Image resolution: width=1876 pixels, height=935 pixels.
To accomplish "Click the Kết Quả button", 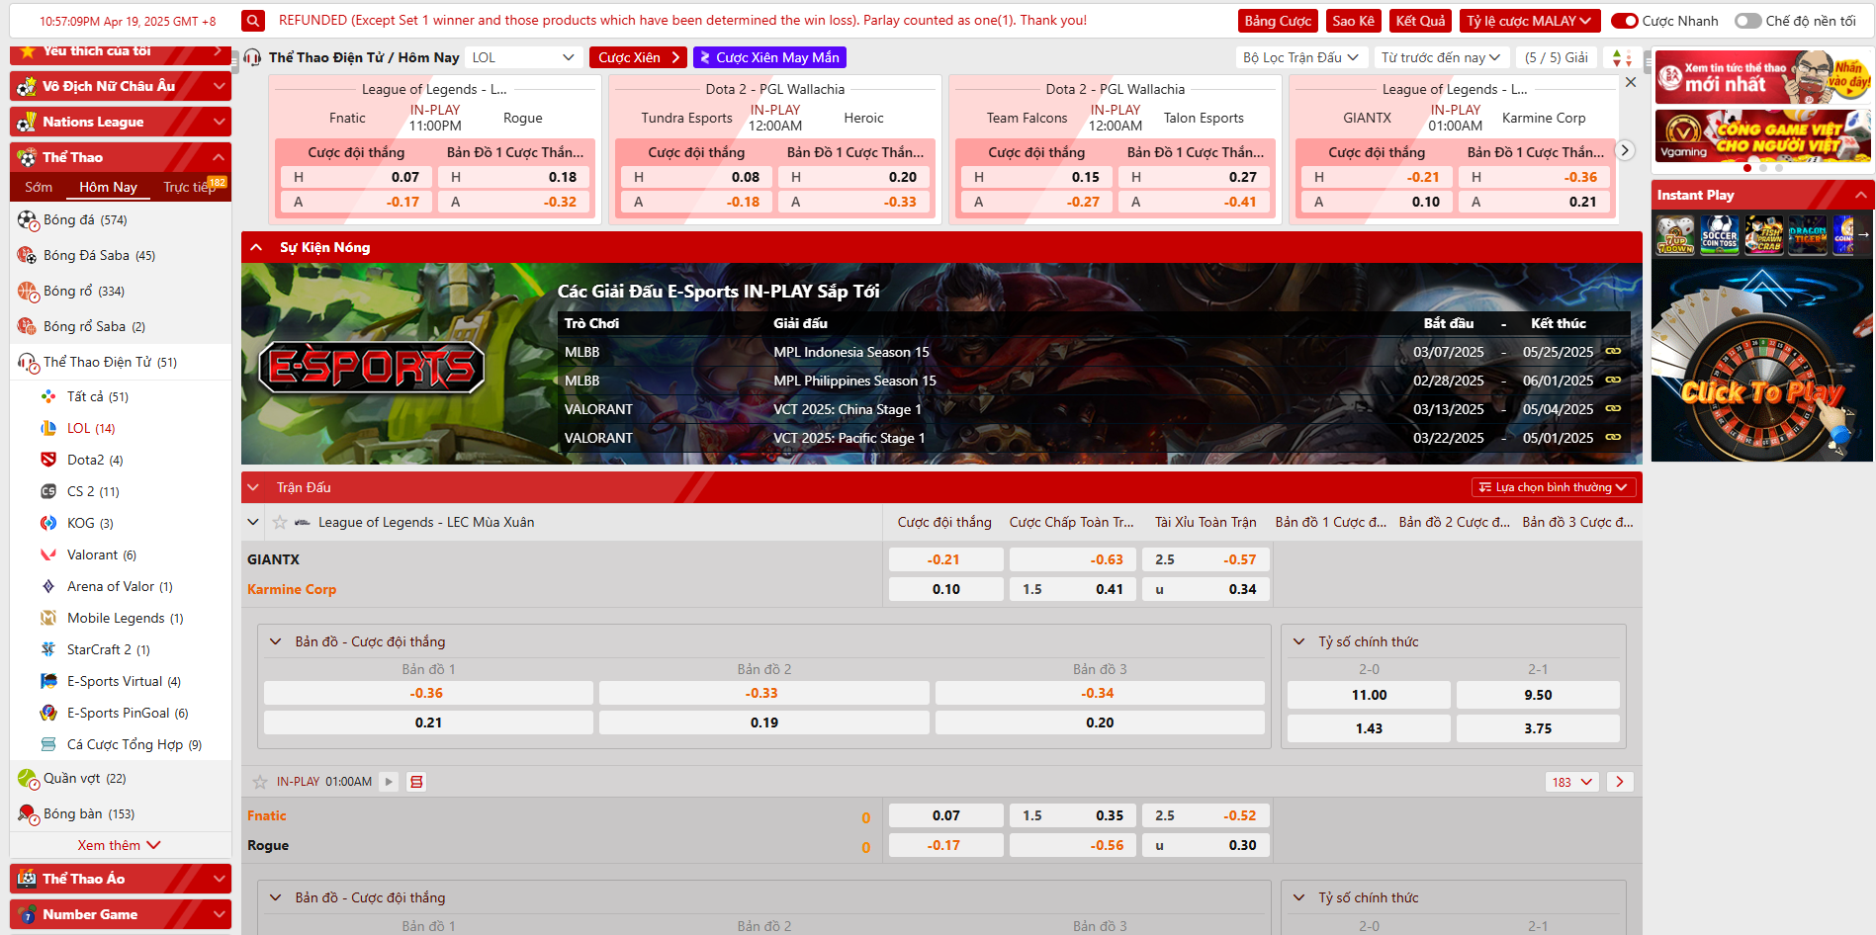I will tap(1420, 21).
